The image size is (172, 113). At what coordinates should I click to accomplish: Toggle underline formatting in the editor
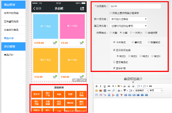click(x=105, y=86)
